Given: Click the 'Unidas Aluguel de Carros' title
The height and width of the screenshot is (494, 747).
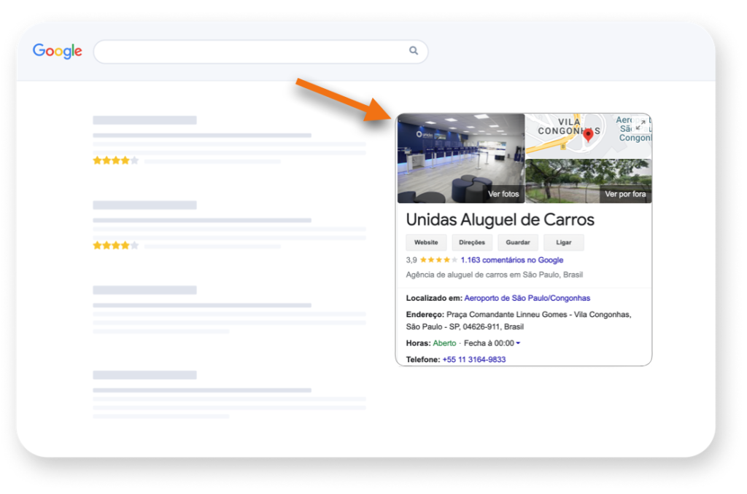Looking at the screenshot, I should [500, 219].
